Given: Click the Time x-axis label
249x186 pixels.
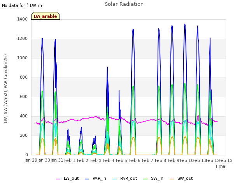Looking at the screenshot, I should coord(220,166).
